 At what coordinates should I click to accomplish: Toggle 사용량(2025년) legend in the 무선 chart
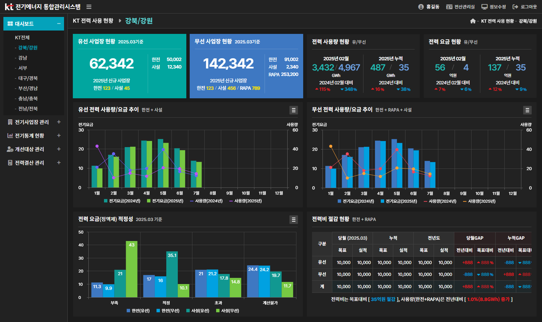[479, 201]
